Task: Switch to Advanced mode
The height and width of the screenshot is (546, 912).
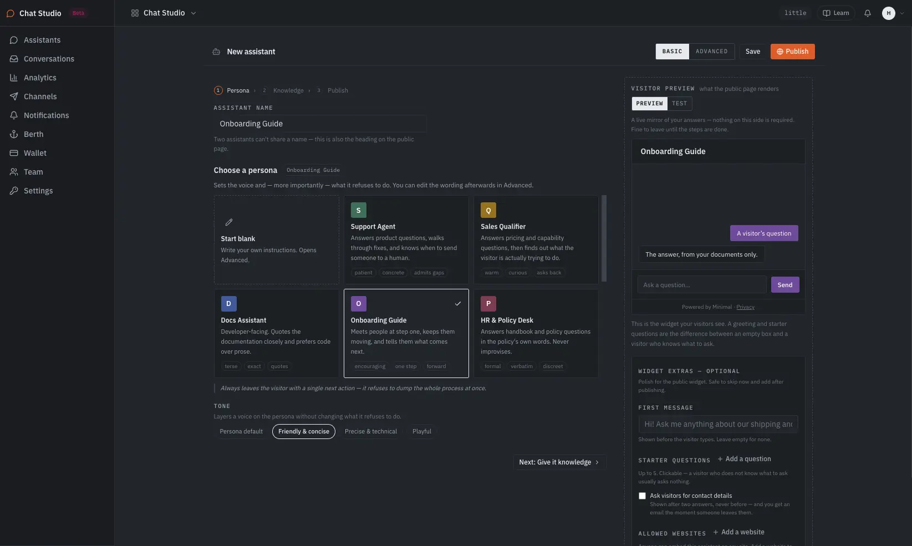Action: click(x=712, y=52)
